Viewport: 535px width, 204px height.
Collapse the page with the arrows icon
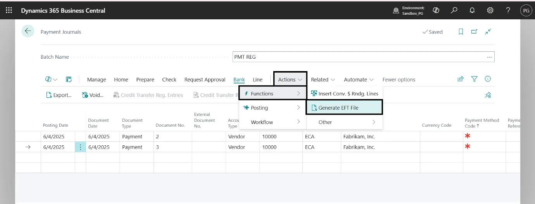pos(488,32)
